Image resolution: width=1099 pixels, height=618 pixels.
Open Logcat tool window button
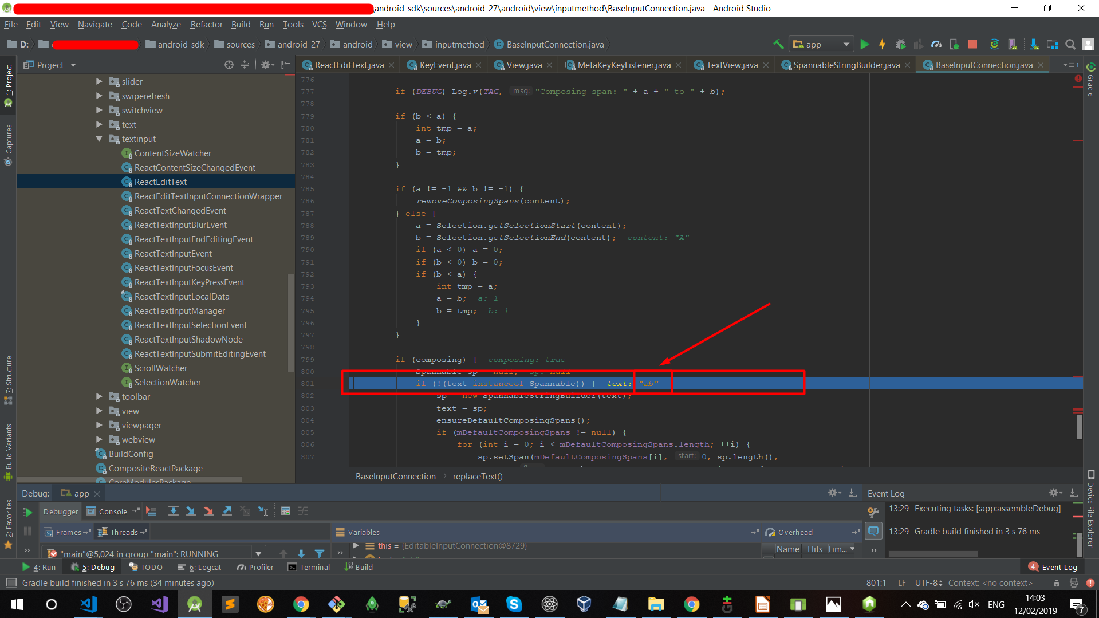pyautogui.click(x=199, y=567)
